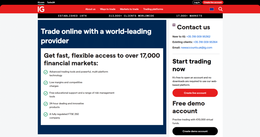Click Create live account in top bar
Screen dimensions: 260x137
(213, 2)
